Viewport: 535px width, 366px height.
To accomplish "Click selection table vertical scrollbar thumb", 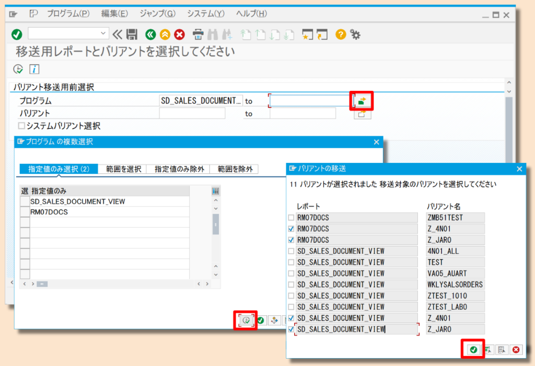I will point(216,224).
